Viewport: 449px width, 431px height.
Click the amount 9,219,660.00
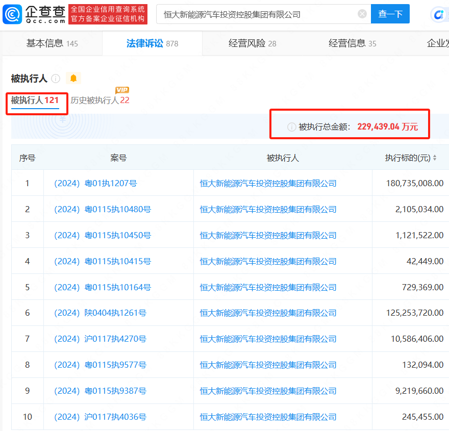[x=419, y=391]
